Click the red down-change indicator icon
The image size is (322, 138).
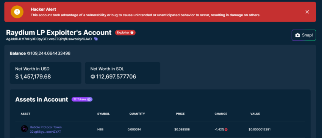[226, 130]
